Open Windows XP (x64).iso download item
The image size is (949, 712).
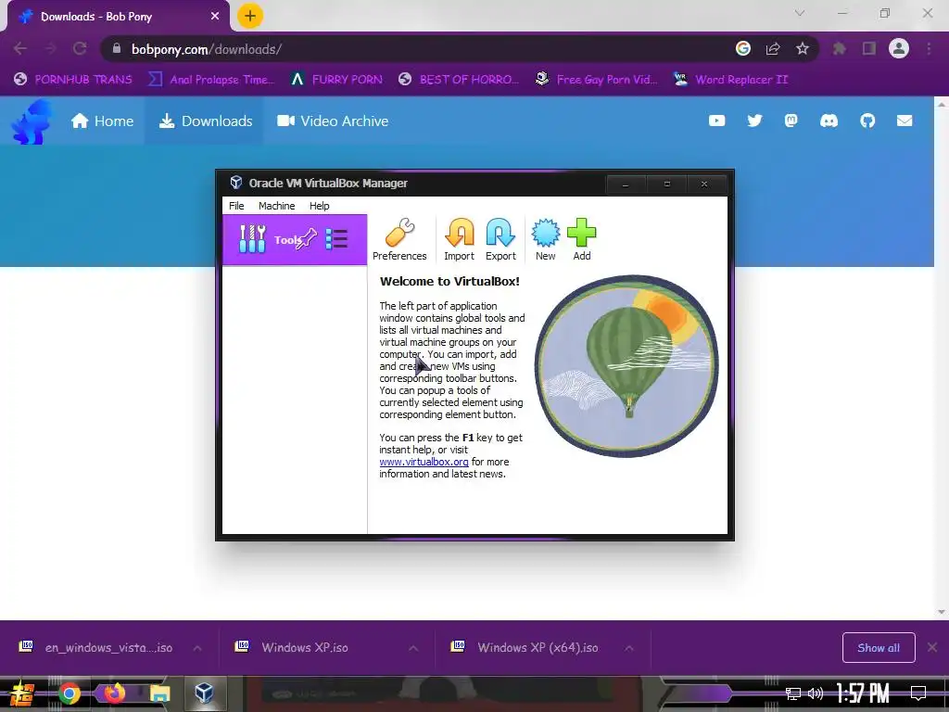(x=525, y=648)
